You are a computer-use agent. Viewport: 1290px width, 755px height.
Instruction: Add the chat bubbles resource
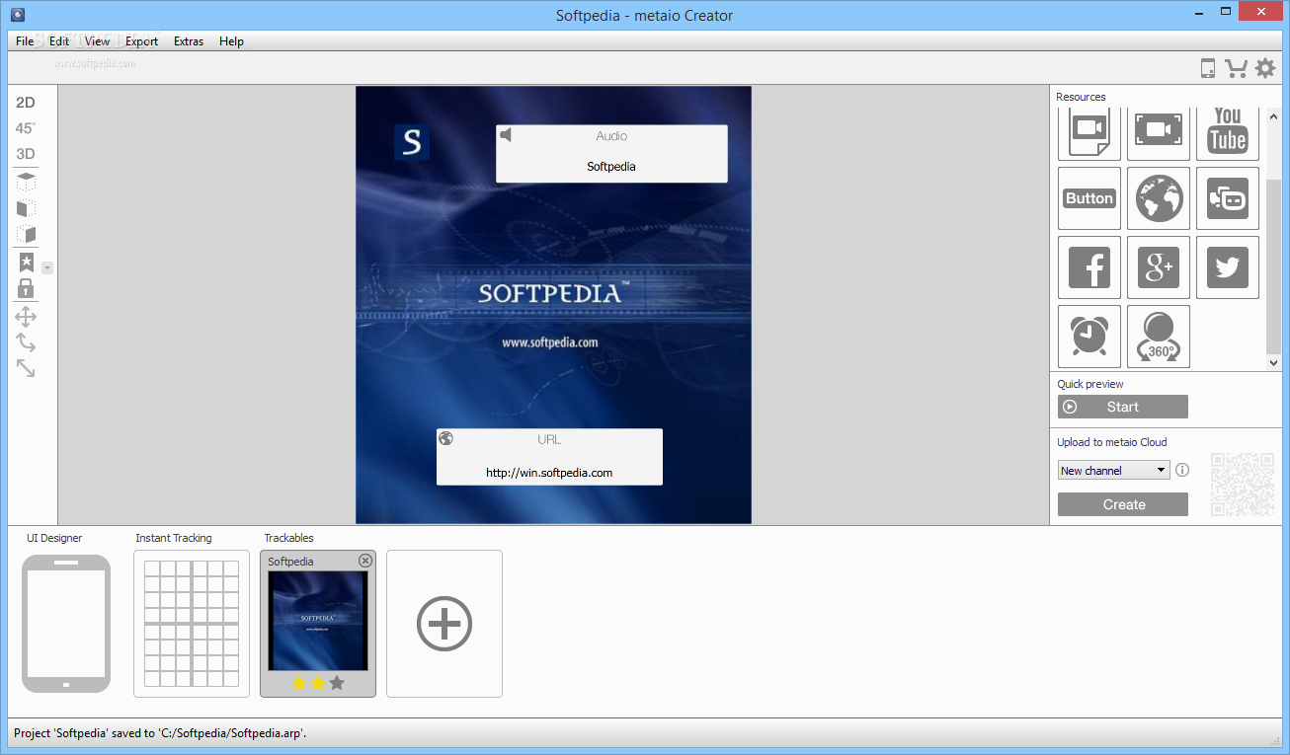1228,198
